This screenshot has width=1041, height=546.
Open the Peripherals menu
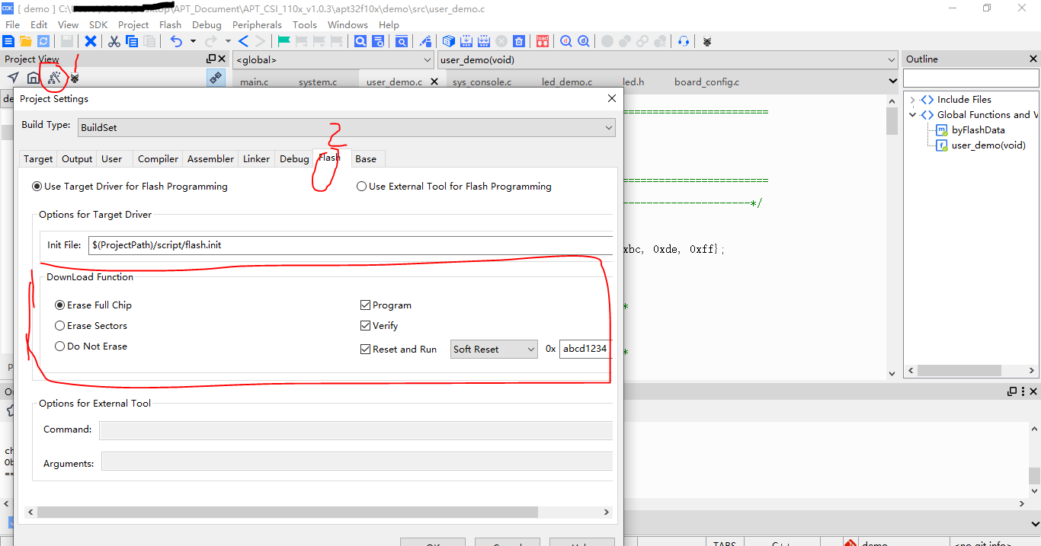[257, 24]
